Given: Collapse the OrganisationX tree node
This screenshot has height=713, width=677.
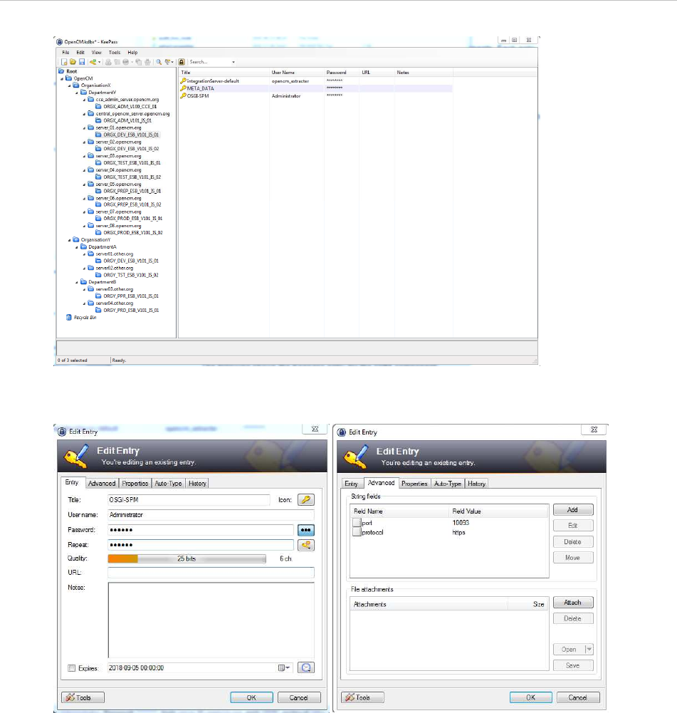Looking at the screenshot, I should pos(70,85).
